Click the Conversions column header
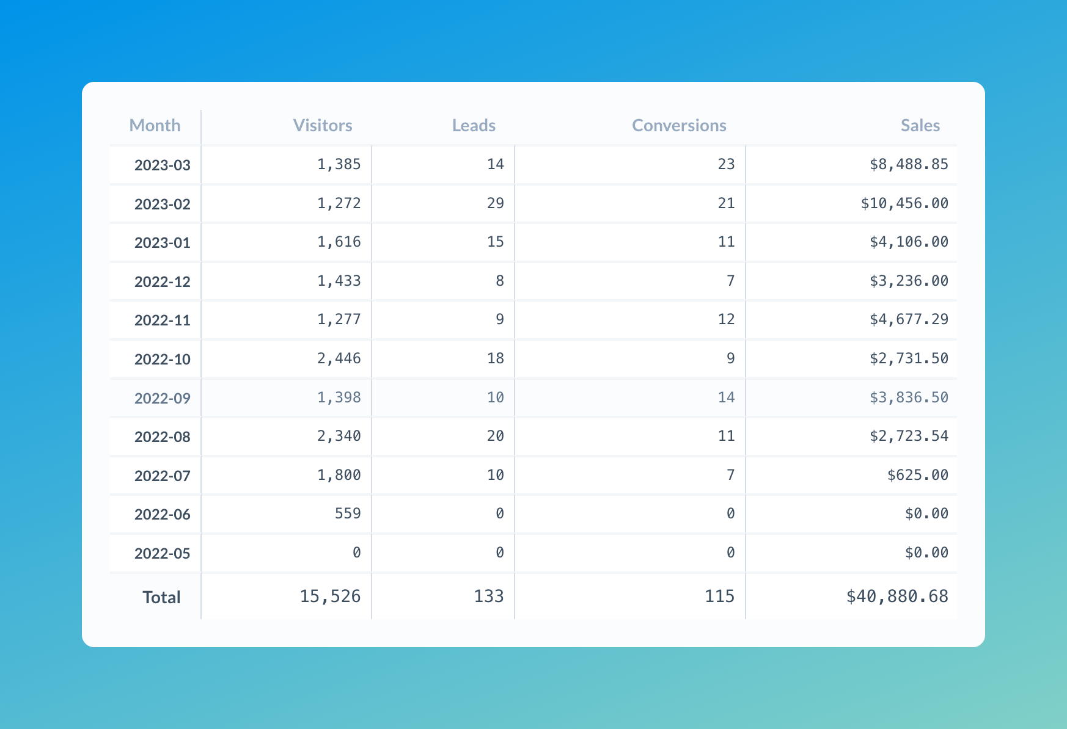This screenshot has width=1067, height=729. point(679,125)
